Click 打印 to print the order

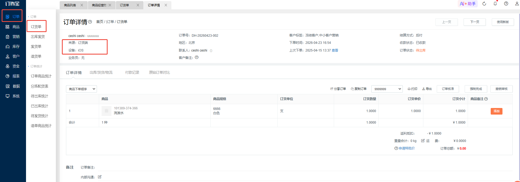pyautogui.click(x=412, y=89)
